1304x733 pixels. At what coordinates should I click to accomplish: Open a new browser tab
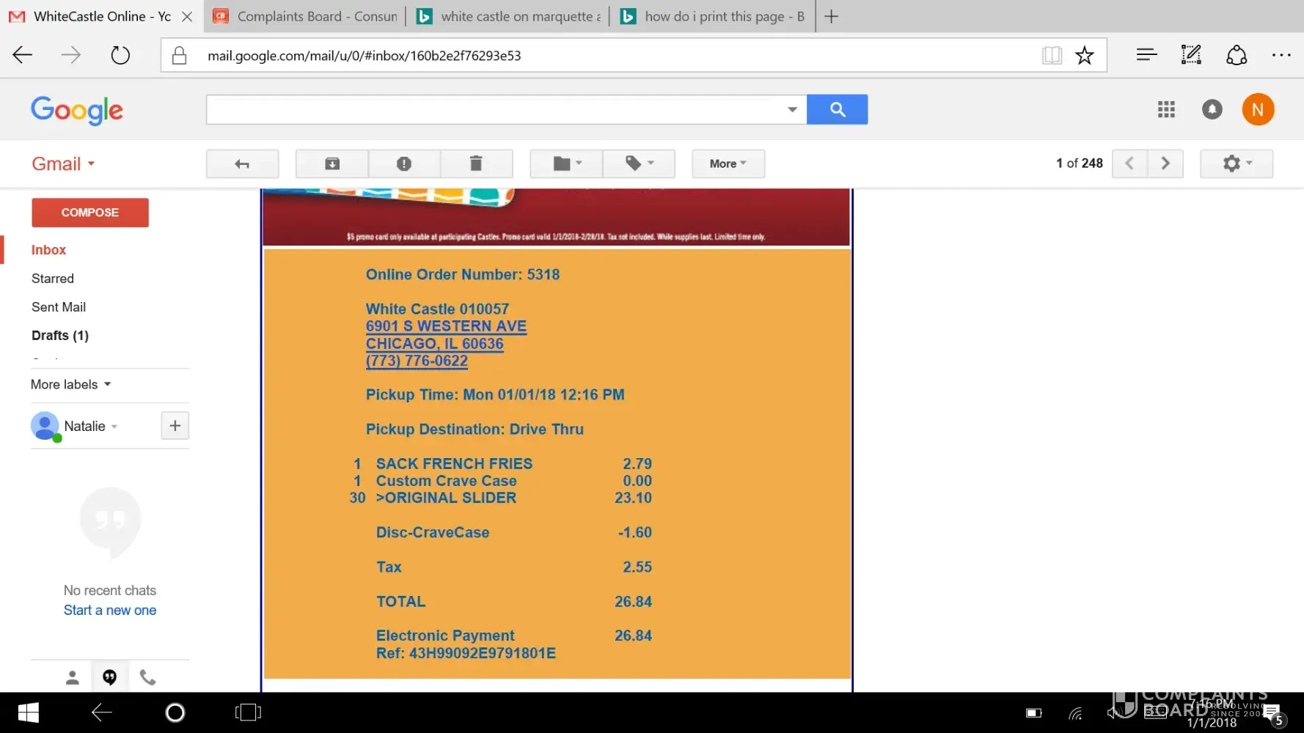[831, 16]
